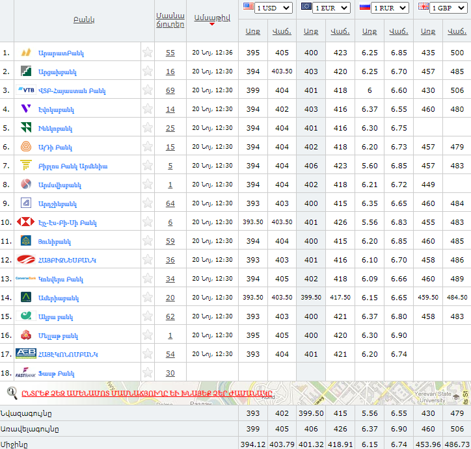Click the red Mellat bank logo in row 16

tap(26, 335)
